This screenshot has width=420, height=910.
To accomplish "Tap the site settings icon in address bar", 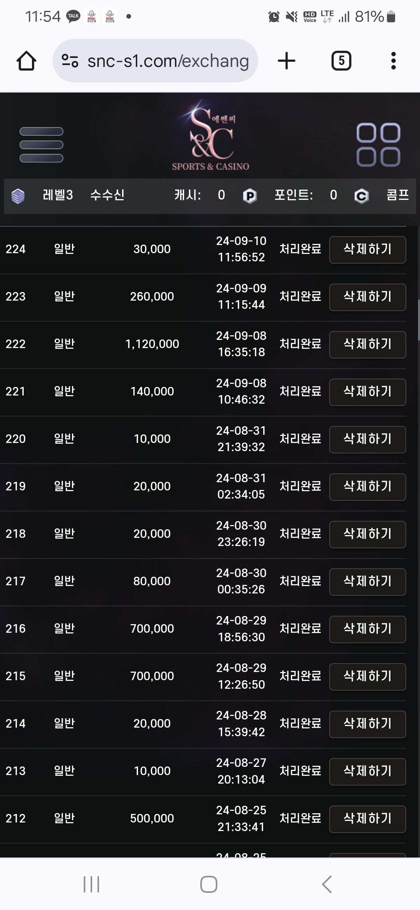I will click(70, 61).
